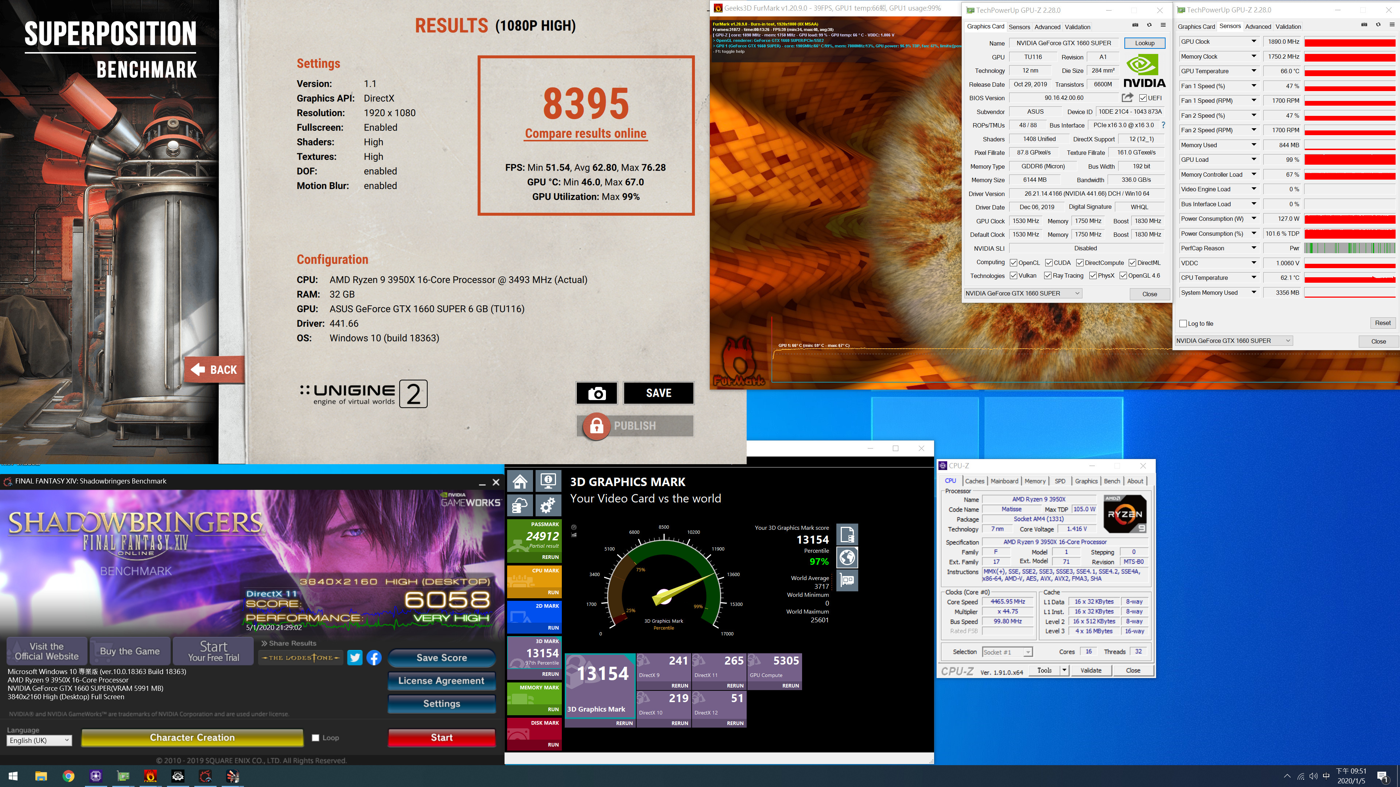This screenshot has height=787, width=1400.
Task: Click the SAVE button in Superposition
Action: [659, 393]
